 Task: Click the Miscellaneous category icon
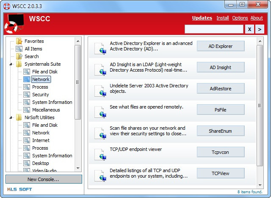coord(27,110)
